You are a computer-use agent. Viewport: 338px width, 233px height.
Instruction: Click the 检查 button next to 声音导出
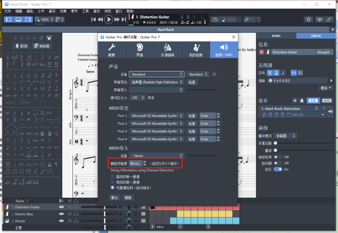192,82
